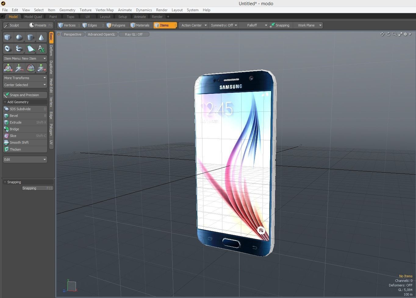Open the Symmetry: Off dropdown
Image resolution: width=416 pixels, height=298 pixels.
224,25
